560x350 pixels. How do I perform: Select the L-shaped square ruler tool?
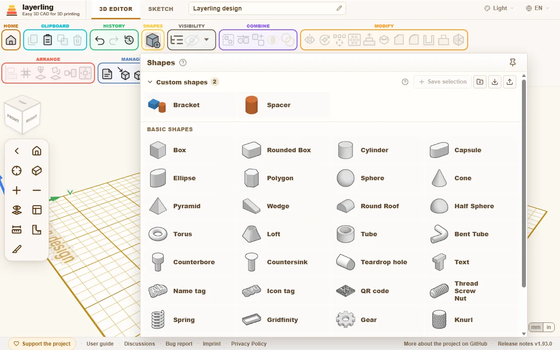click(x=37, y=230)
